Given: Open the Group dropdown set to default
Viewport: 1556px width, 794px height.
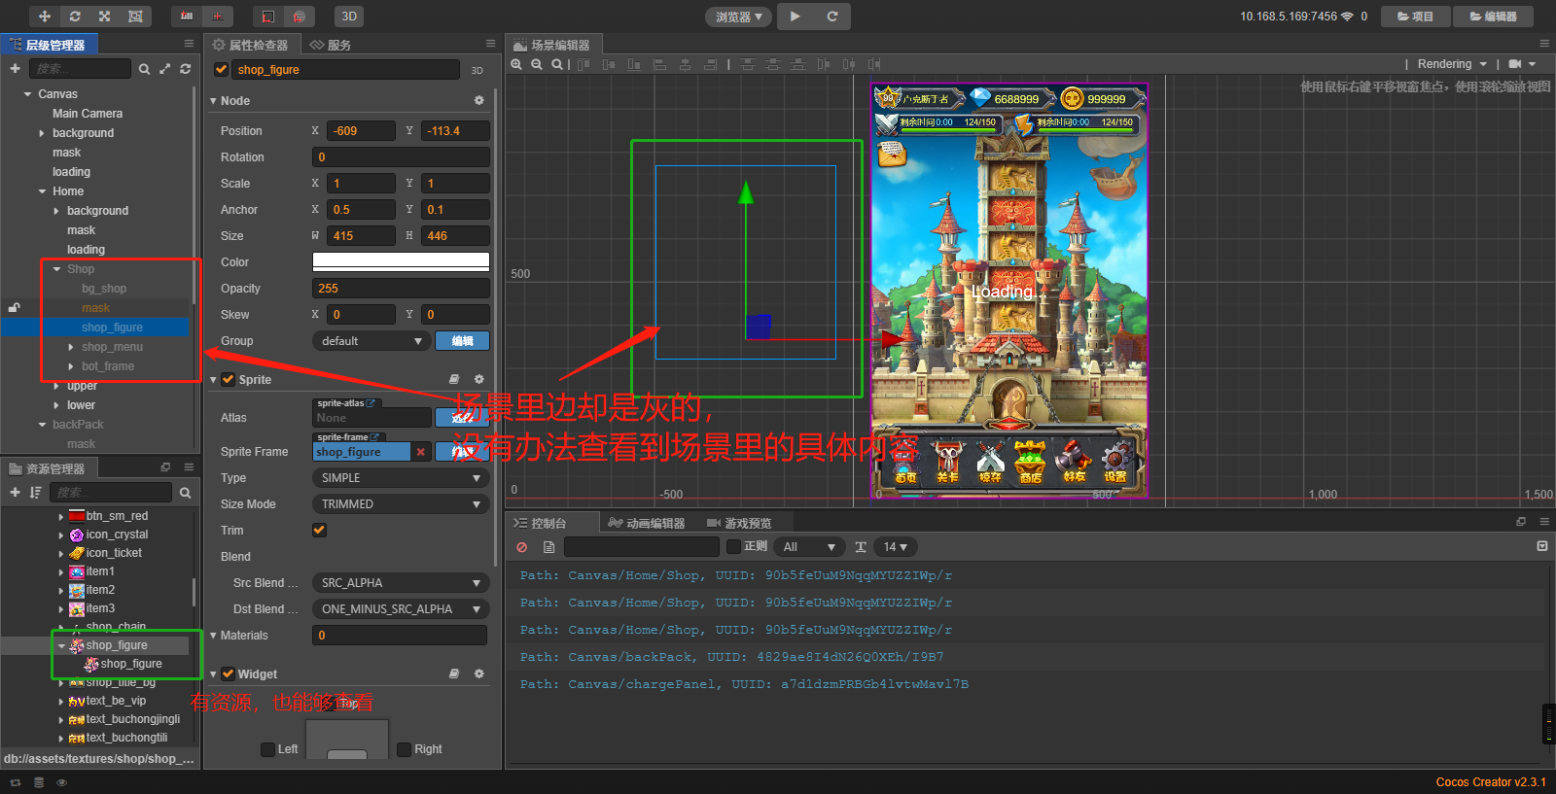Looking at the screenshot, I should coord(371,341).
